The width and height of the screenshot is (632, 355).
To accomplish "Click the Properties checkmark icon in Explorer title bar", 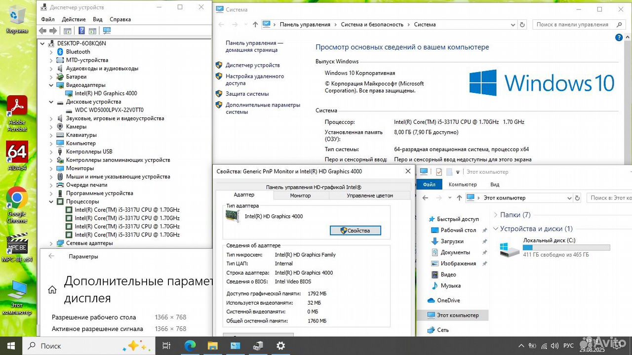I will (x=438, y=172).
